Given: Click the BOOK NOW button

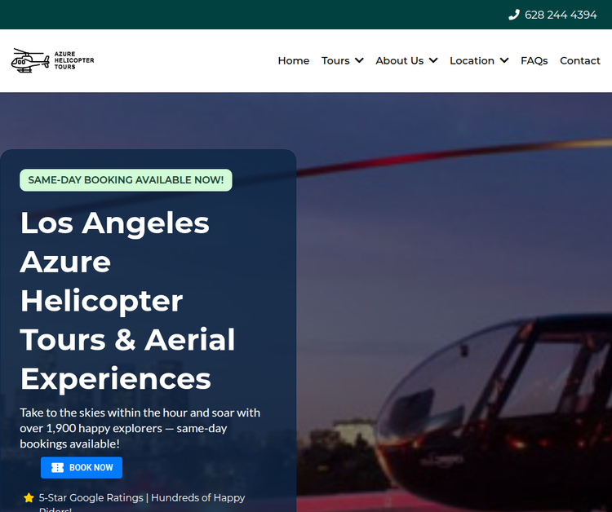Looking at the screenshot, I should pos(82,467).
